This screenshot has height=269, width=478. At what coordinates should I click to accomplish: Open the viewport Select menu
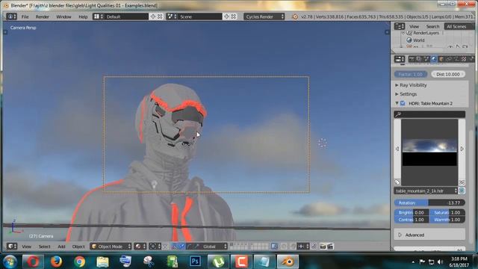[x=44, y=247]
